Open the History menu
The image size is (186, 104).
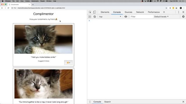click(27, 1)
